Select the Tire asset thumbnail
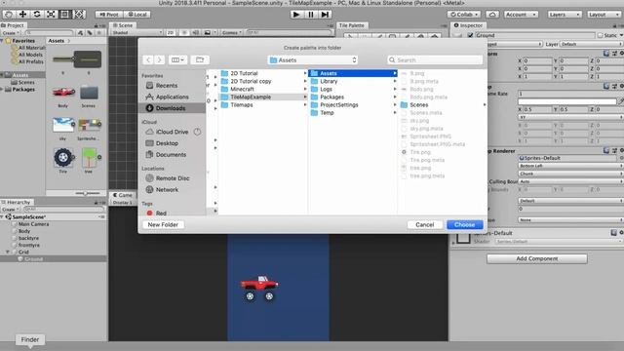Screen dimensions: 624x351 [63, 158]
